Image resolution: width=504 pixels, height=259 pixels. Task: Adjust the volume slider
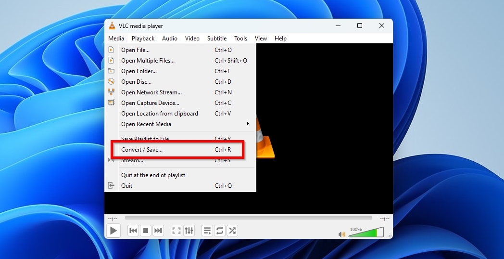tap(366, 233)
